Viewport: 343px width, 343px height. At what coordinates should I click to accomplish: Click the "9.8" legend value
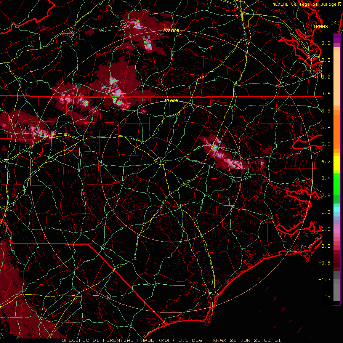(x=326, y=43)
